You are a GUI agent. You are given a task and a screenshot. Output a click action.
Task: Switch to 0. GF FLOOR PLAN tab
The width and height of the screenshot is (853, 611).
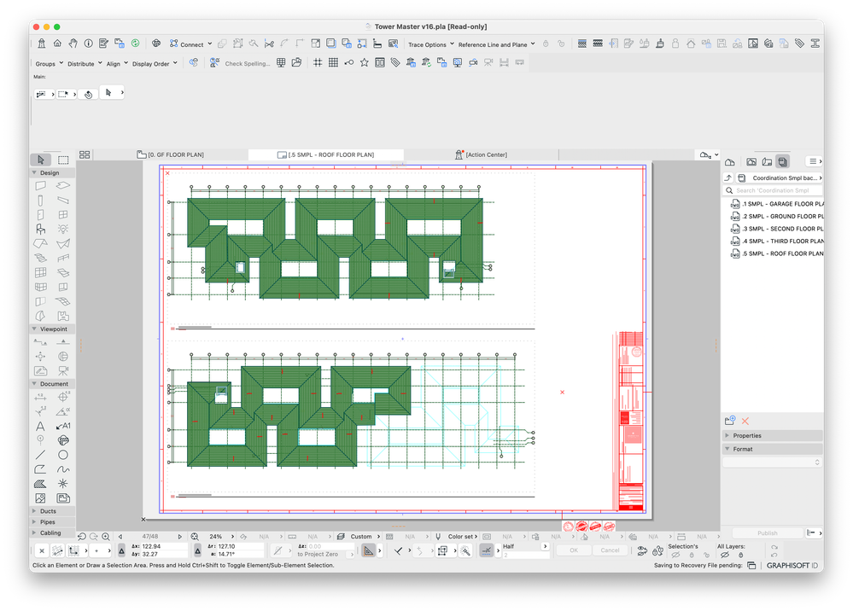170,155
